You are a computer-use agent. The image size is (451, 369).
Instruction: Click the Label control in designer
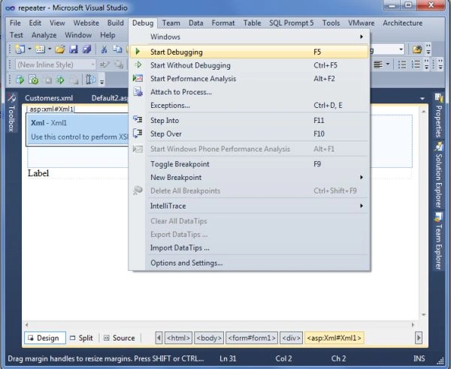pos(38,173)
